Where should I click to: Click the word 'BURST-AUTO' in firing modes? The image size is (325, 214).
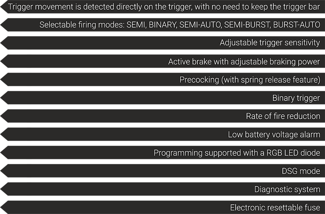tap(297, 25)
